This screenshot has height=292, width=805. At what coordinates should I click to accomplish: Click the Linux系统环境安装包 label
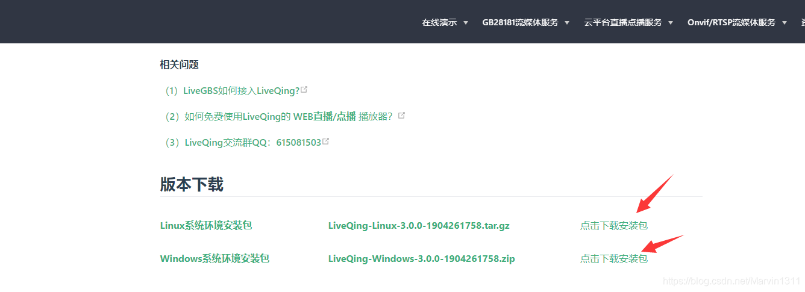tap(206, 226)
